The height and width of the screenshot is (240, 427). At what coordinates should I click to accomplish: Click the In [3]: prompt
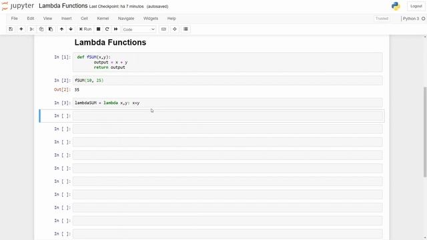pos(62,103)
